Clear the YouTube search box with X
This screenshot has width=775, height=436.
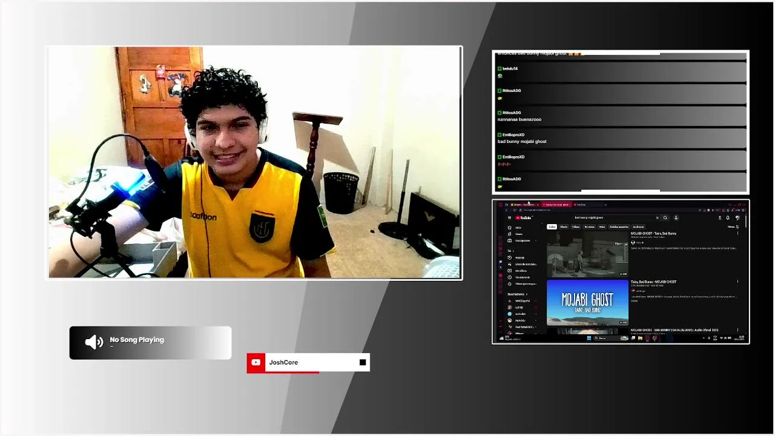click(657, 218)
